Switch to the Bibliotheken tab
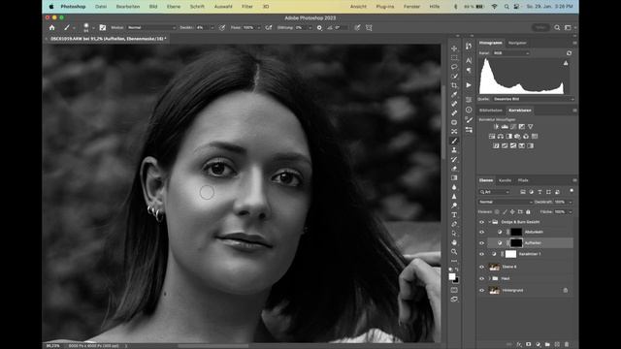621x349 pixels. point(491,111)
